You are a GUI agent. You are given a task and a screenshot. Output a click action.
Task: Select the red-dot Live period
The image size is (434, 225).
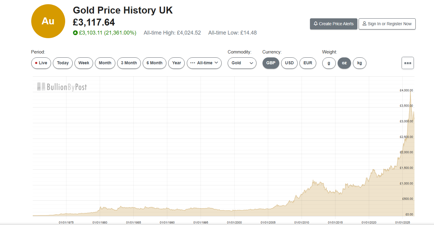(41, 63)
